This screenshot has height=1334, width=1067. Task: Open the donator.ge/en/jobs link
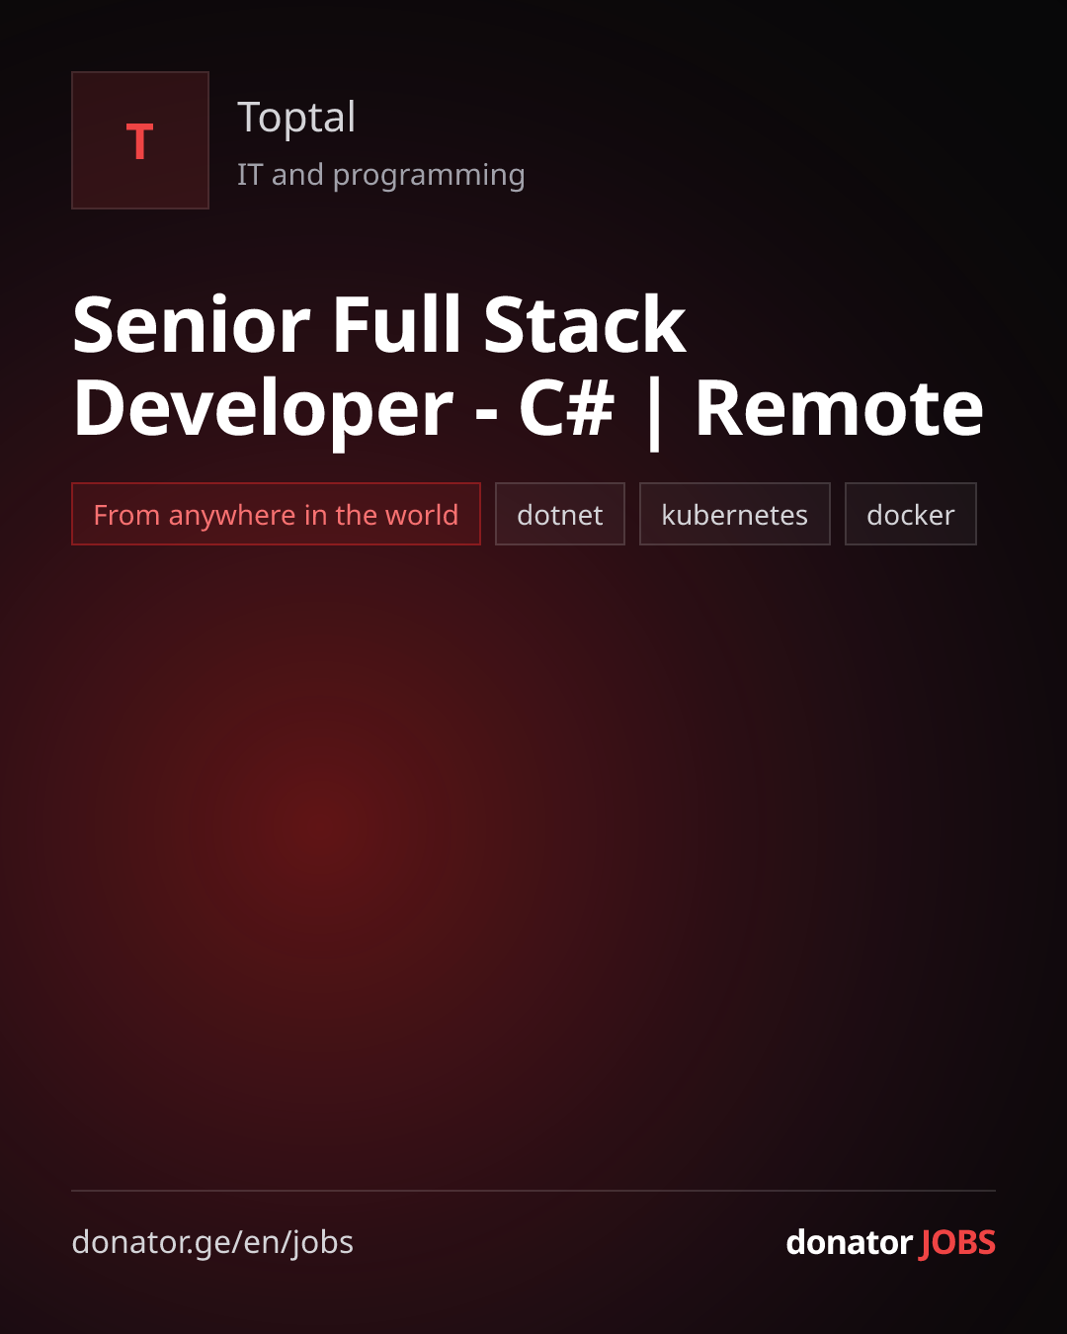[x=212, y=1242]
